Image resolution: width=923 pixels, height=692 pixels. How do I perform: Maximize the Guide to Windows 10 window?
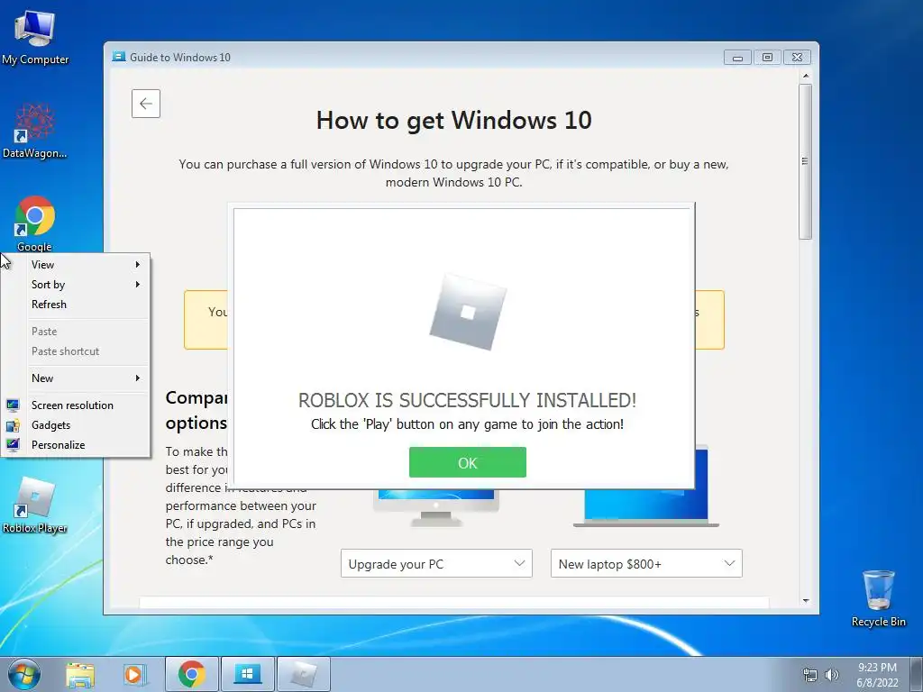coord(767,57)
